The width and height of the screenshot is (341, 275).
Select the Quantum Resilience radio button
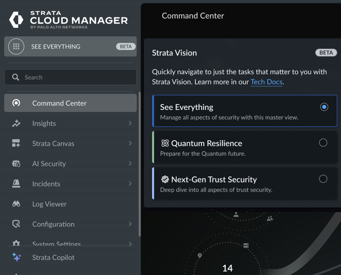[323, 142]
